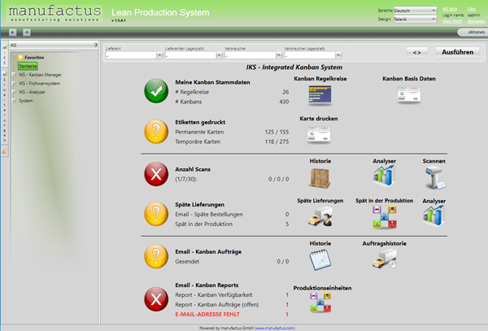This screenshot has height=331, width=488.
Task: Expand the IKS - Frühwarnsystem node
Action: point(14,84)
